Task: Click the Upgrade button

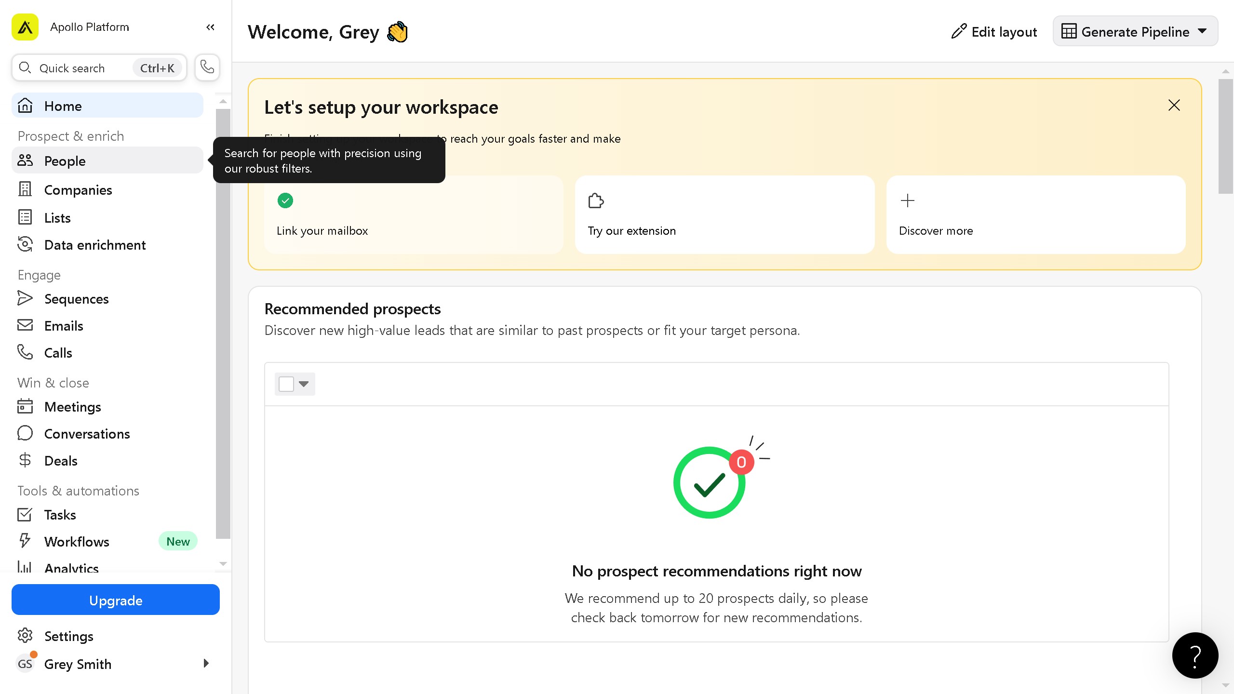Action: tap(115, 600)
